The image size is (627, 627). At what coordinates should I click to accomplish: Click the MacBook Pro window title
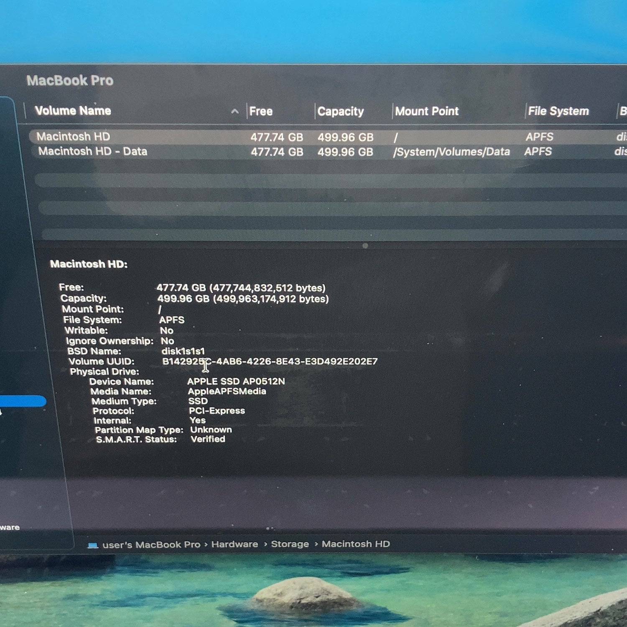tap(70, 80)
